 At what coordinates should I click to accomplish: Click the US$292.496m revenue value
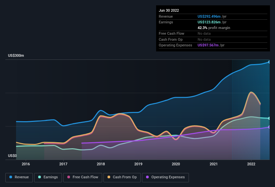coord(209,16)
